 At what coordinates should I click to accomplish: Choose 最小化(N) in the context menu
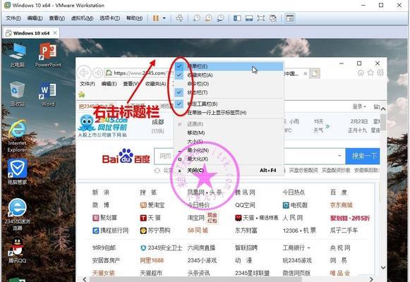coord(229,150)
